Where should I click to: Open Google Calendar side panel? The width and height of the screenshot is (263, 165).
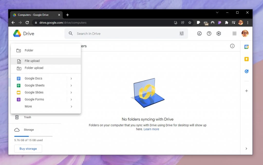246,47
